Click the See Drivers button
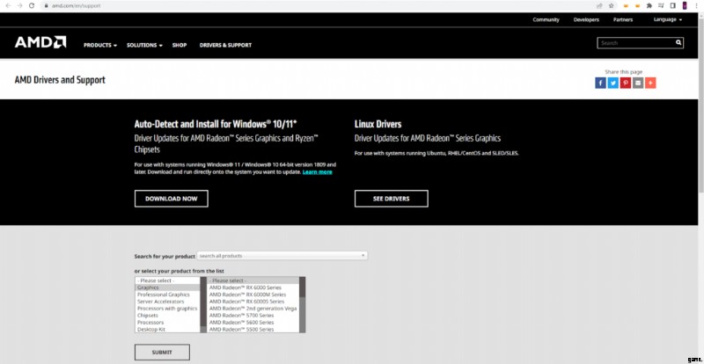The image size is (704, 364). (x=391, y=199)
